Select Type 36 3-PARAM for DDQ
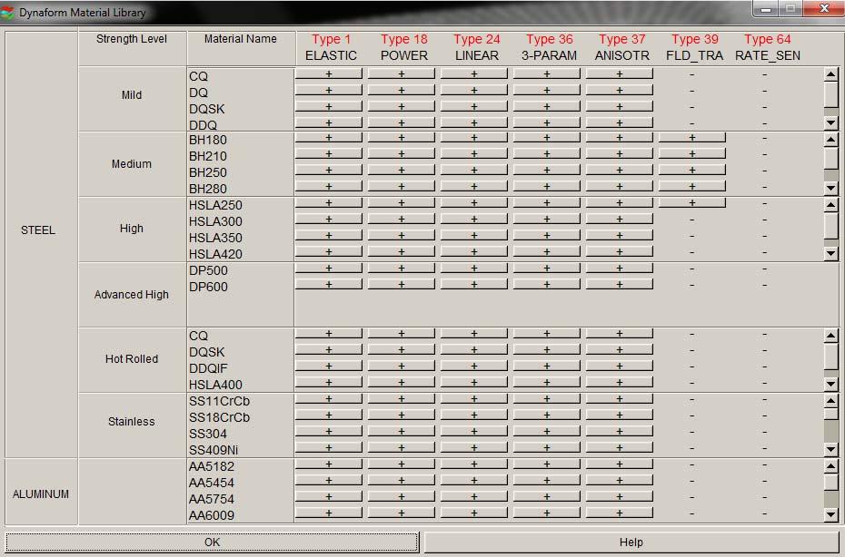 [547, 122]
